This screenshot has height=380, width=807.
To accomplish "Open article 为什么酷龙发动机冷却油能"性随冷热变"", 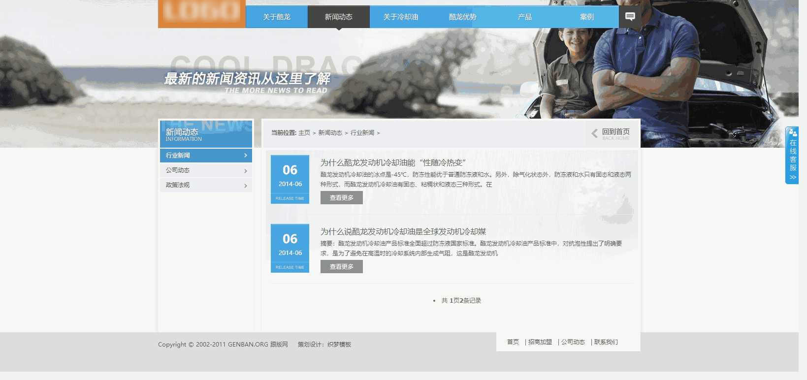I will pyautogui.click(x=393, y=163).
